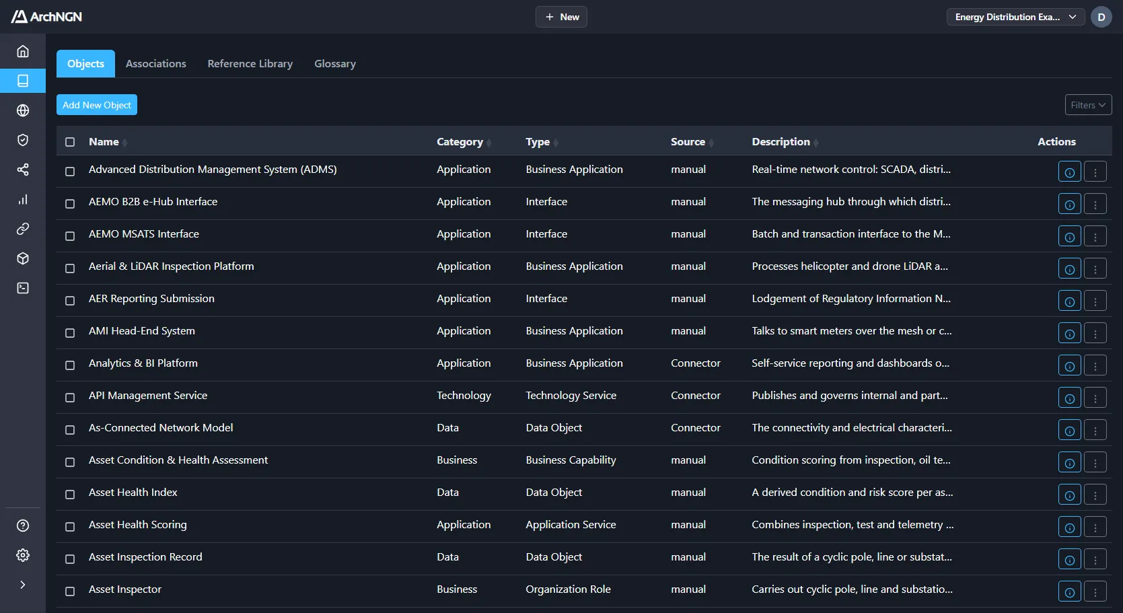Viewport: 1123px width, 613px height.
Task: Select the API Management Service checkbox
Action: (x=70, y=398)
